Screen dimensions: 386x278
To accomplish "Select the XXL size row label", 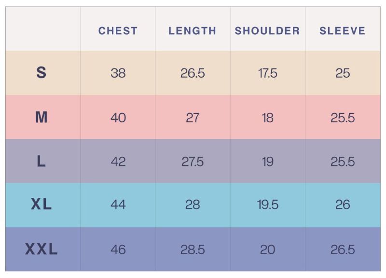I will [x=41, y=250].
